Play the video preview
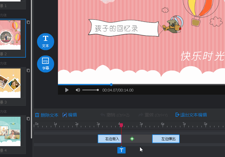Viewport: 225px width, 157px height. [x=67, y=90]
